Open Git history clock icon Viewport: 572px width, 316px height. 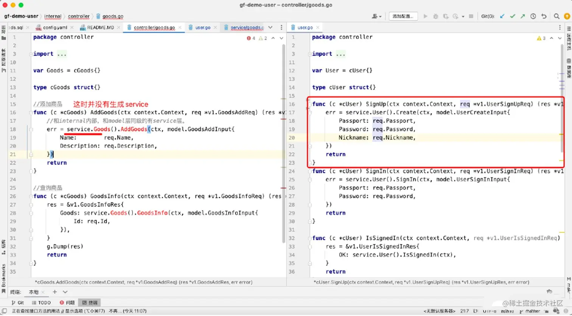point(533,16)
